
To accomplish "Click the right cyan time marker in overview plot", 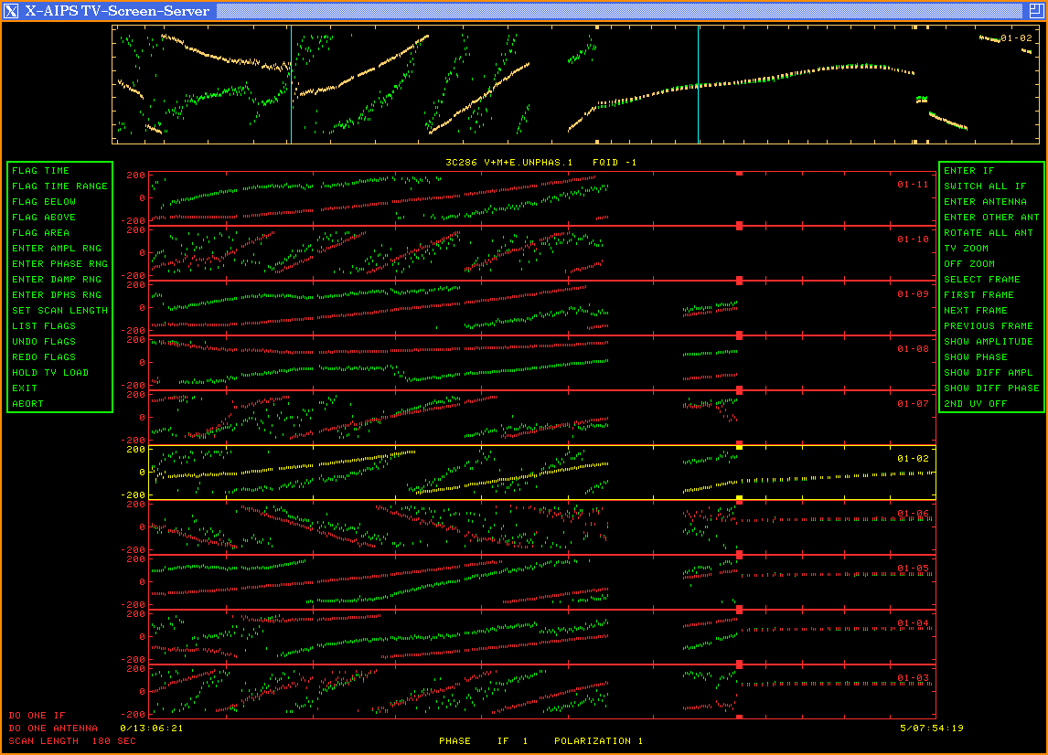I will (x=699, y=85).
